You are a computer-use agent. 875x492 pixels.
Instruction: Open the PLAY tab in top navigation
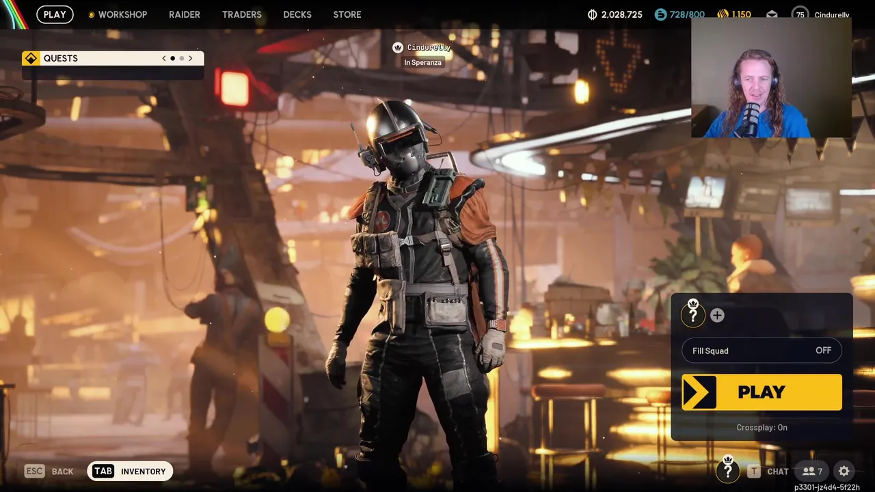click(x=55, y=14)
